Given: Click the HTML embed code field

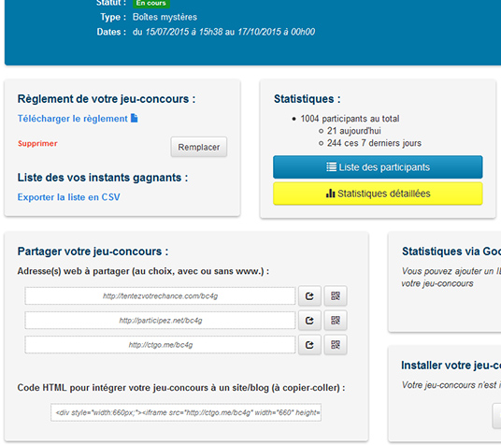Looking at the screenshot, I should [186, 412].
